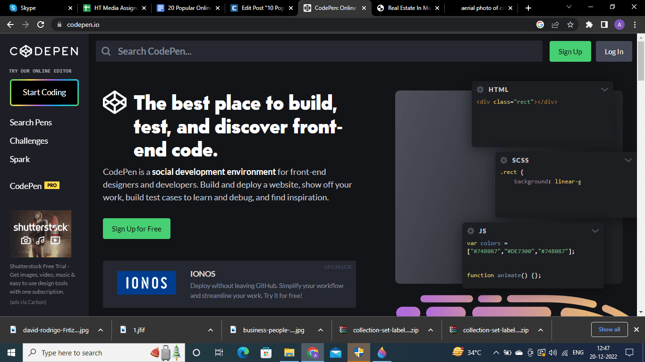Open the tab search chevron in Chrome
The image size is (645, 362).
pyautogui.click(x=569, y=7)
